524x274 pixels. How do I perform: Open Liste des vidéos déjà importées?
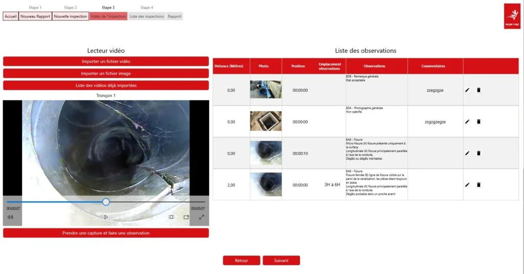(106, 86)
